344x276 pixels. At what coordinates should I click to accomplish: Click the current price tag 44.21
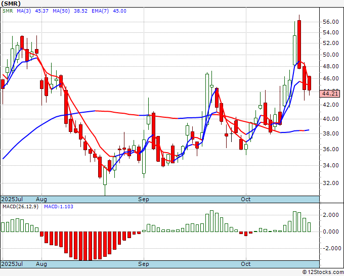pyautogui.click(x=330, y=94)
